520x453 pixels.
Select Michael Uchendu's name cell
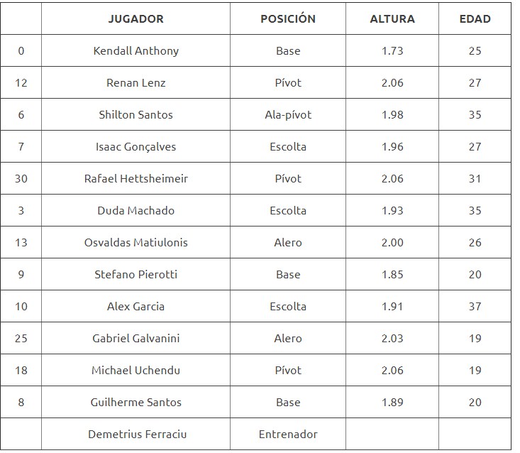tap(136, 371)
